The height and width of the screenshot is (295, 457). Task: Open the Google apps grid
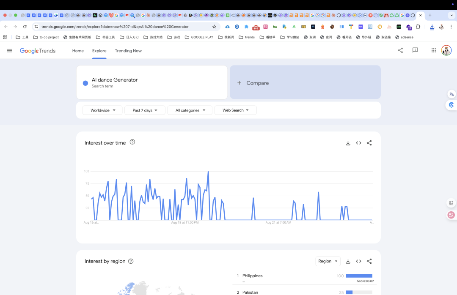[x=434, y=50]
